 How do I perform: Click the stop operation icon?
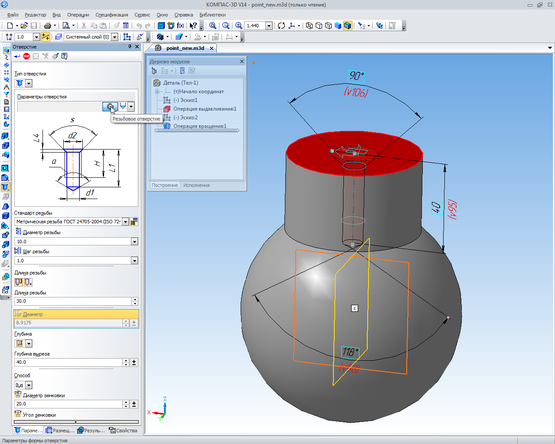[x=26, y=56]
